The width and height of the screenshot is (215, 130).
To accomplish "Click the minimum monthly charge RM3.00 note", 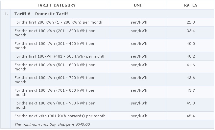I will pos(52,124).
